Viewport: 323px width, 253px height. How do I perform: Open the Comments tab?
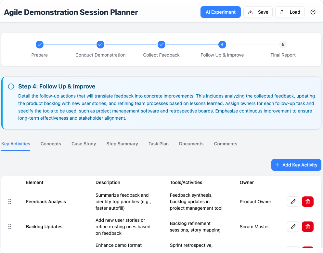click(x=226, y=144)
